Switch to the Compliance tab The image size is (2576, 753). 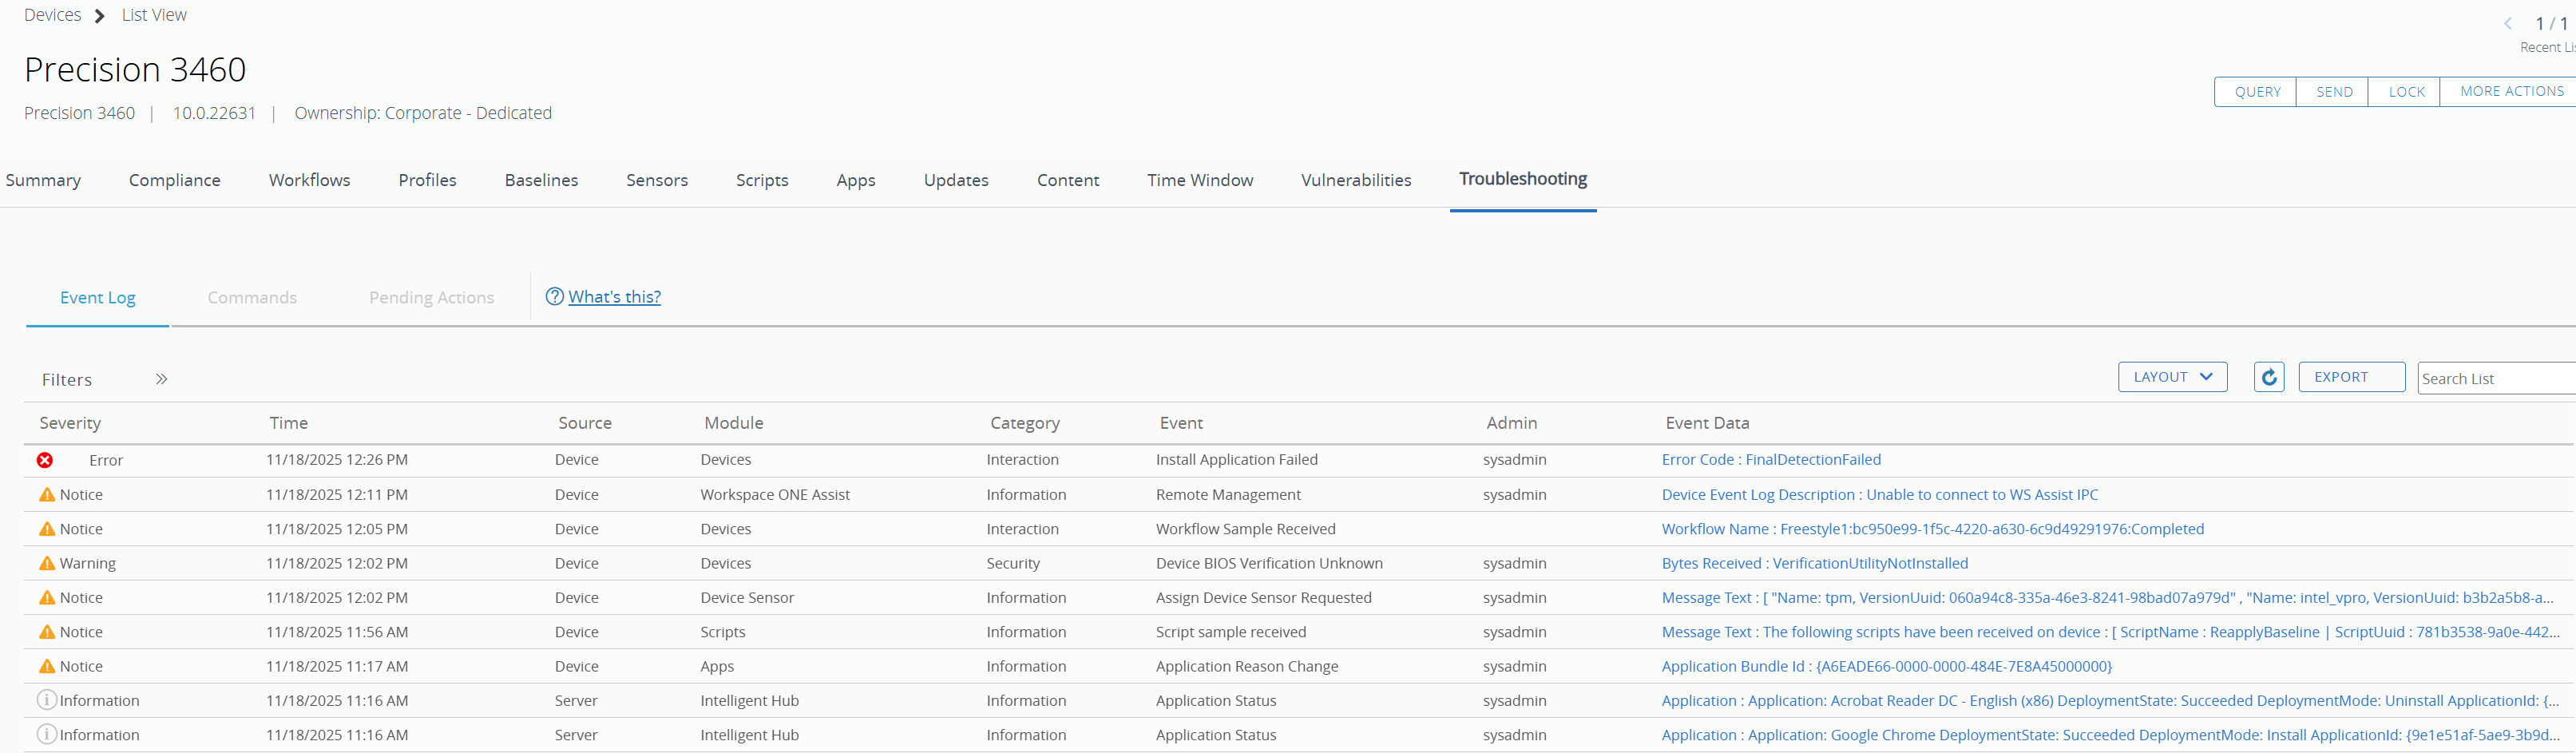pyautogui.click(x=174, y=180)
